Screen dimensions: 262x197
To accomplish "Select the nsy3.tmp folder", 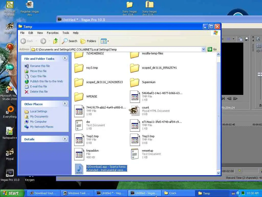I will [86, 68].
